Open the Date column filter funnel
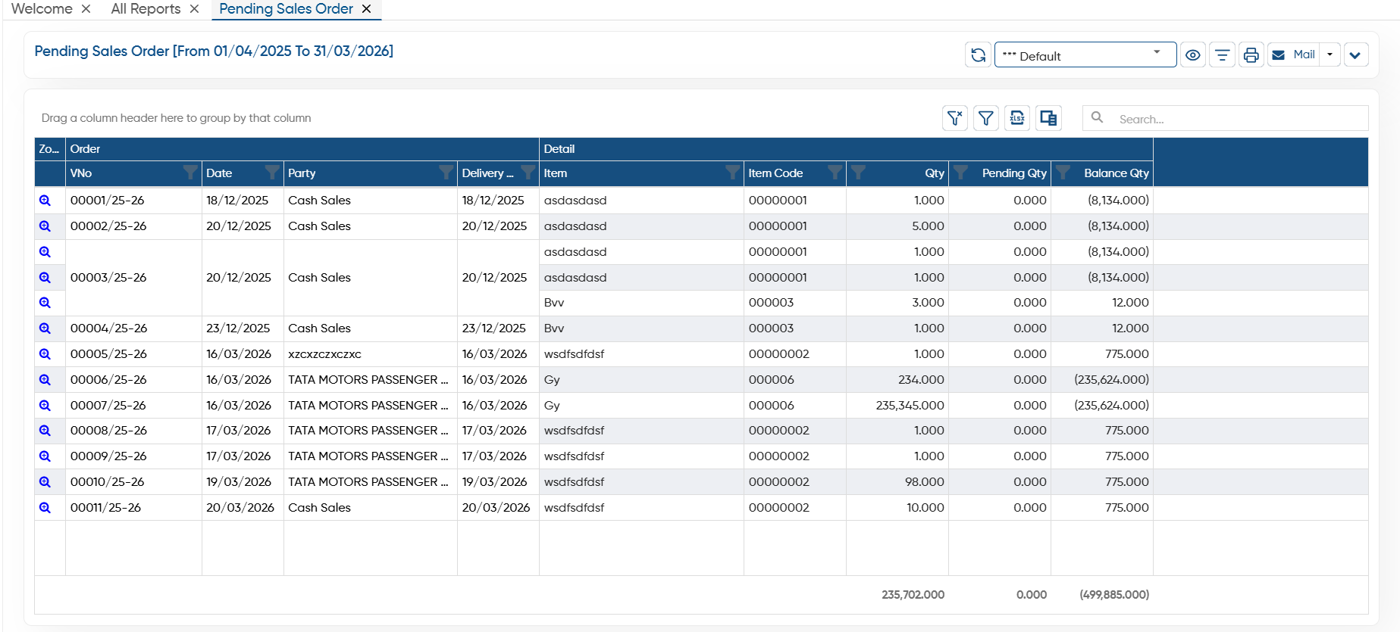 click(272, 173)
